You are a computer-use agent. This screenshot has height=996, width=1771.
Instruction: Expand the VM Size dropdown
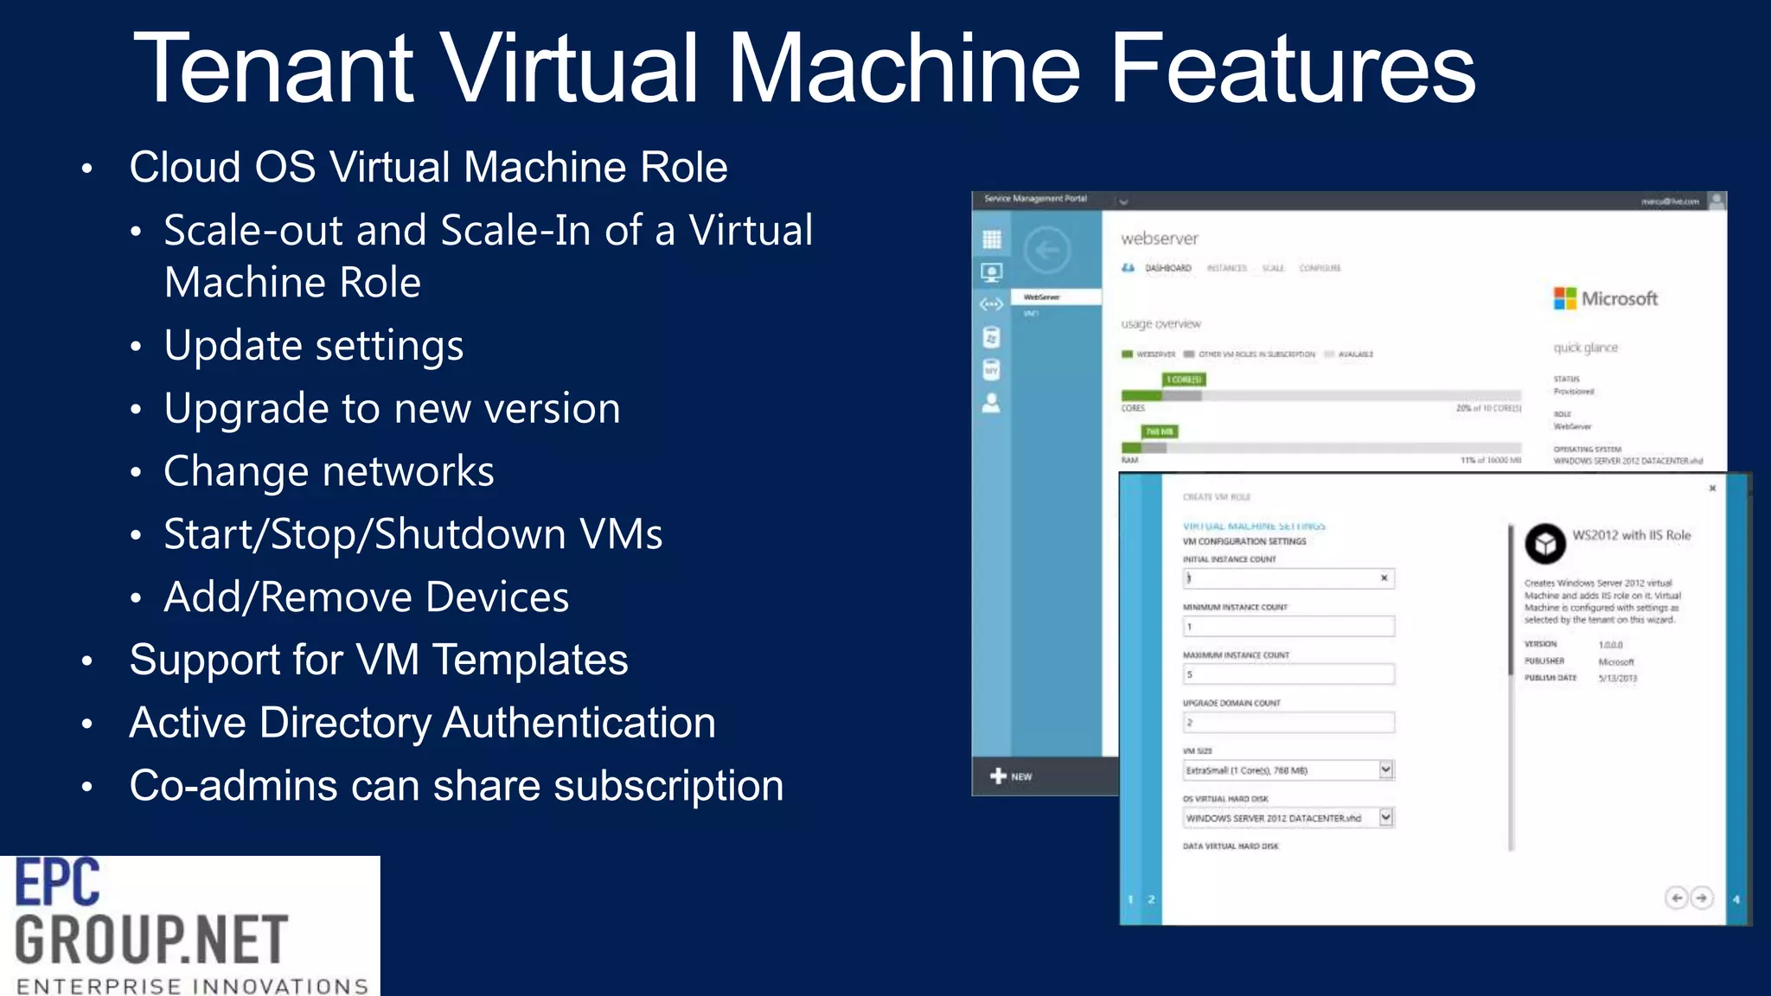pos(1386,769)
